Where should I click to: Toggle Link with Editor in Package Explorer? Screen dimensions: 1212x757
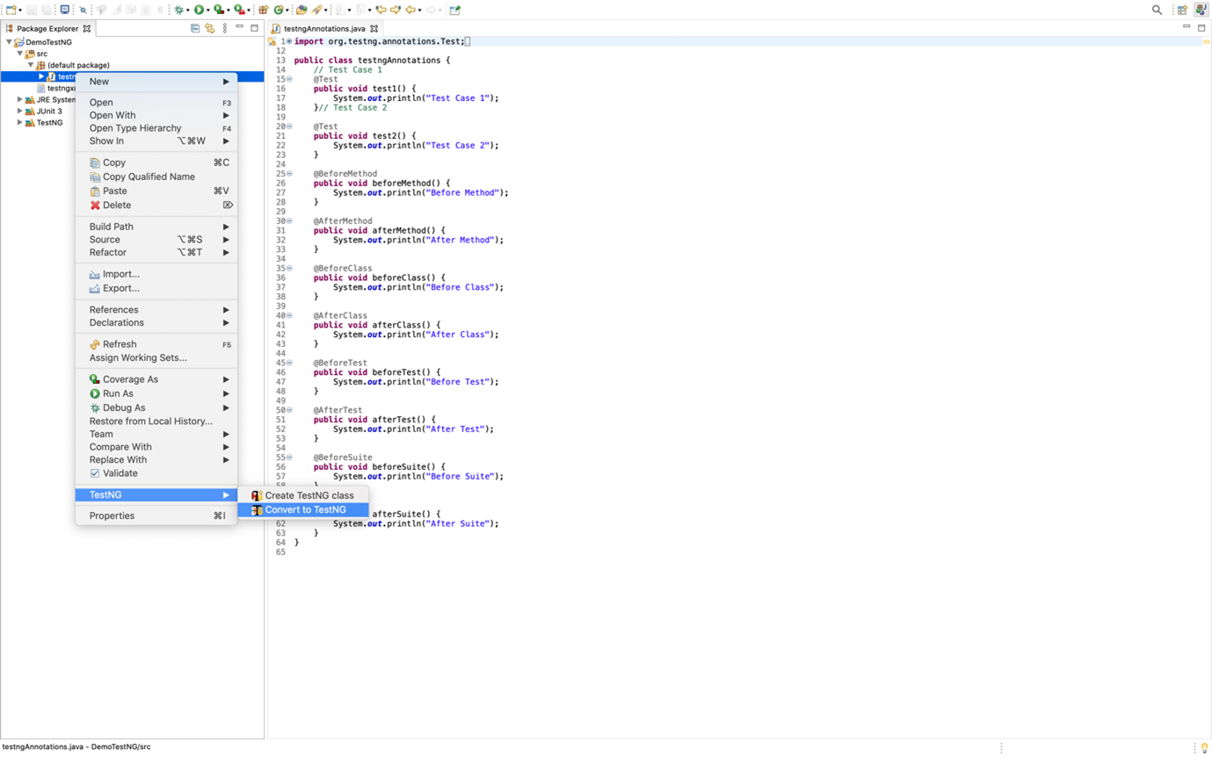210,28
